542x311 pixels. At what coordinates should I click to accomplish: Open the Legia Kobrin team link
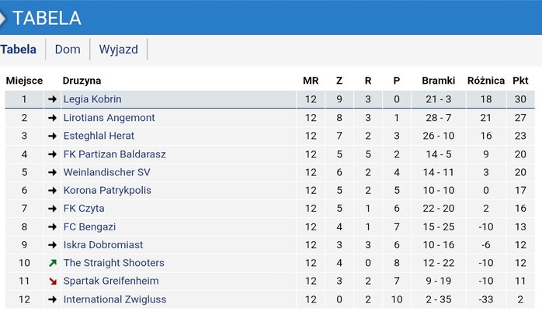point(92,99)
